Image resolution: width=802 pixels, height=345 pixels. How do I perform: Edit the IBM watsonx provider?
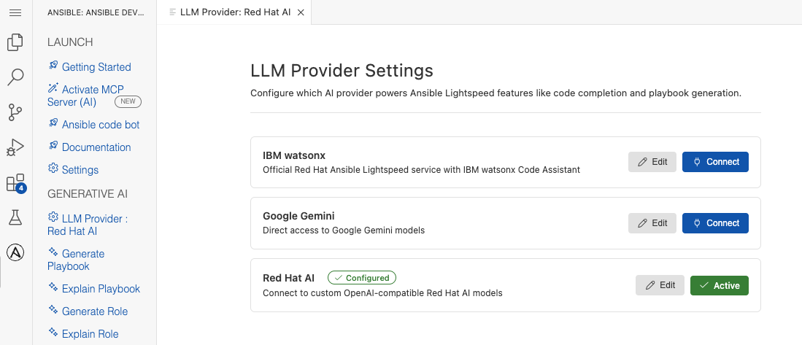coord(652,162)
